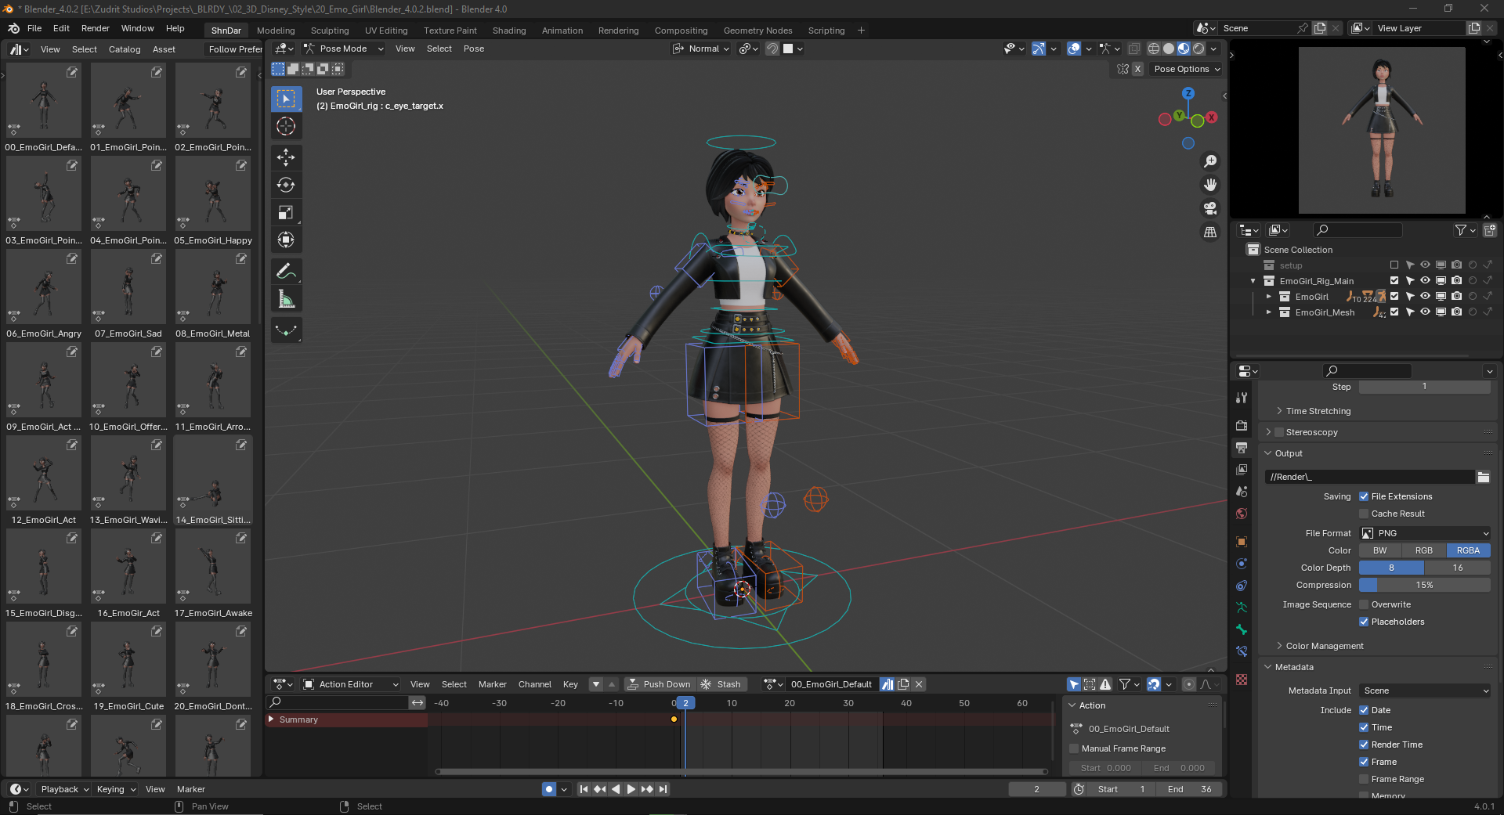
Task: Click the output path //Render\_ field
Action: 1369,477
